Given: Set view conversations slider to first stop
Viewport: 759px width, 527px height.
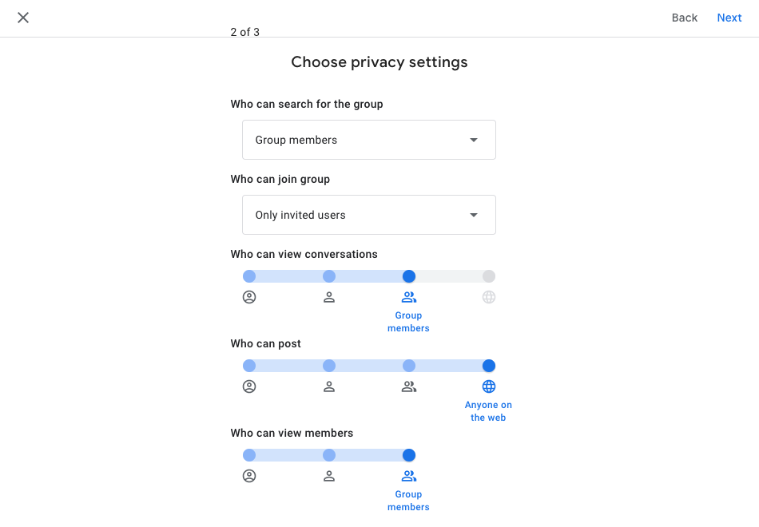Looking at the screenshot, I should (x=249, y=276).
